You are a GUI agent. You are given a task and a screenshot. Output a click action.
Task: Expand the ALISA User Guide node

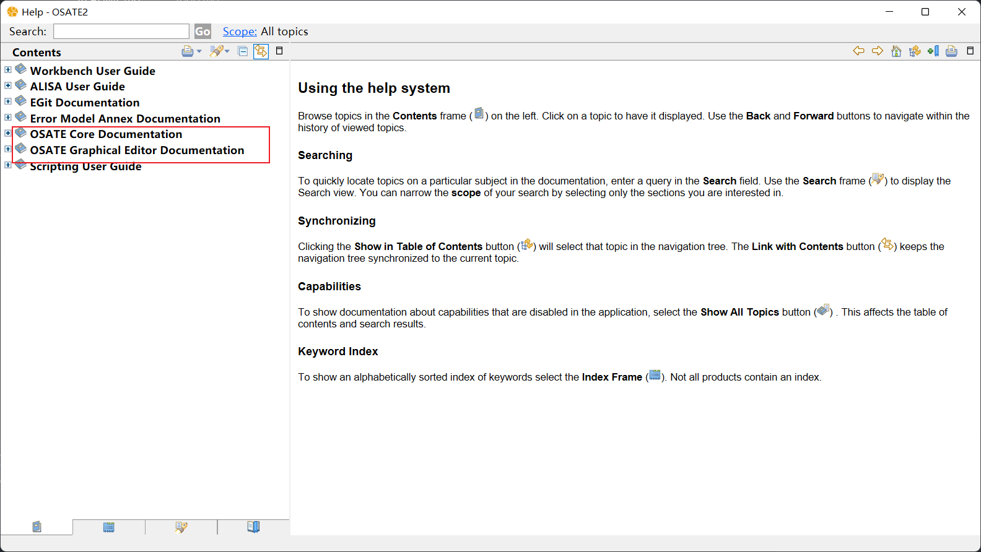(x=8, y=85)
